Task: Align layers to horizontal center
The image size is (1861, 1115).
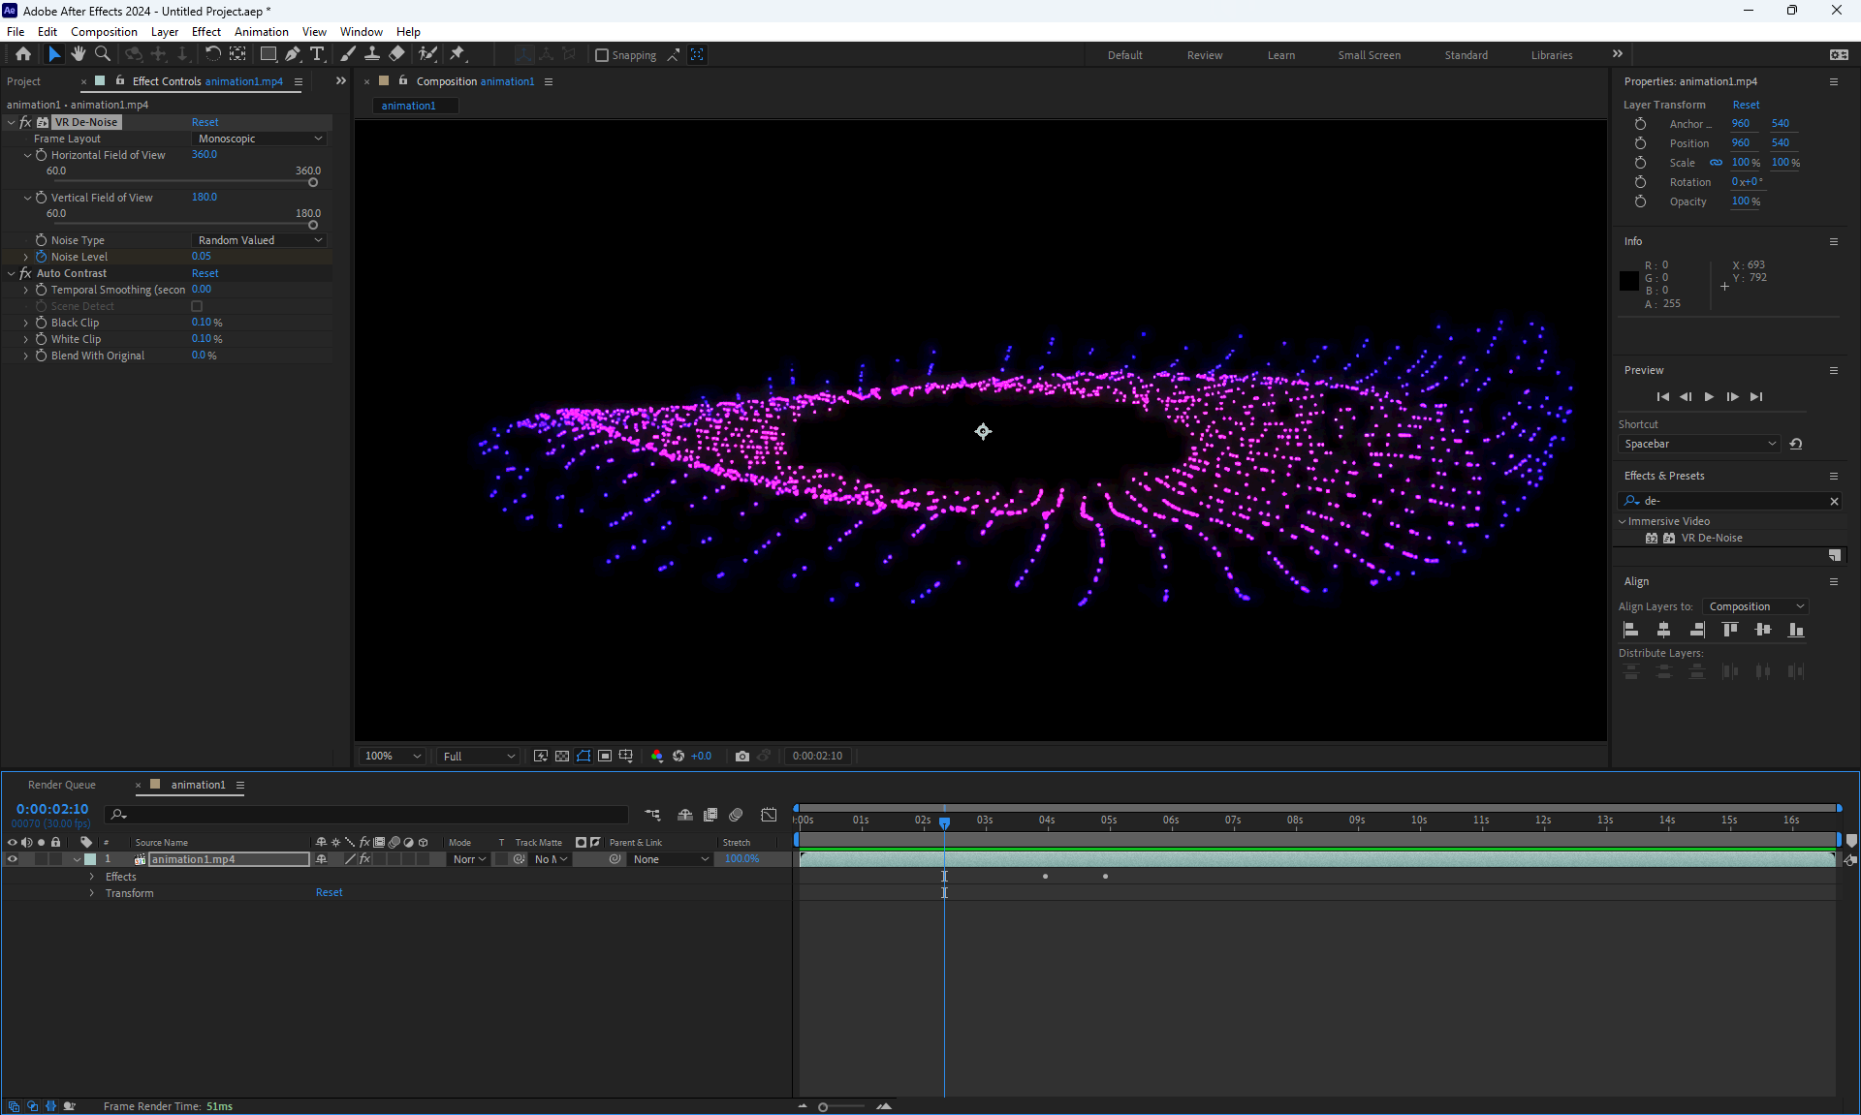Action: pos(1663,630)
